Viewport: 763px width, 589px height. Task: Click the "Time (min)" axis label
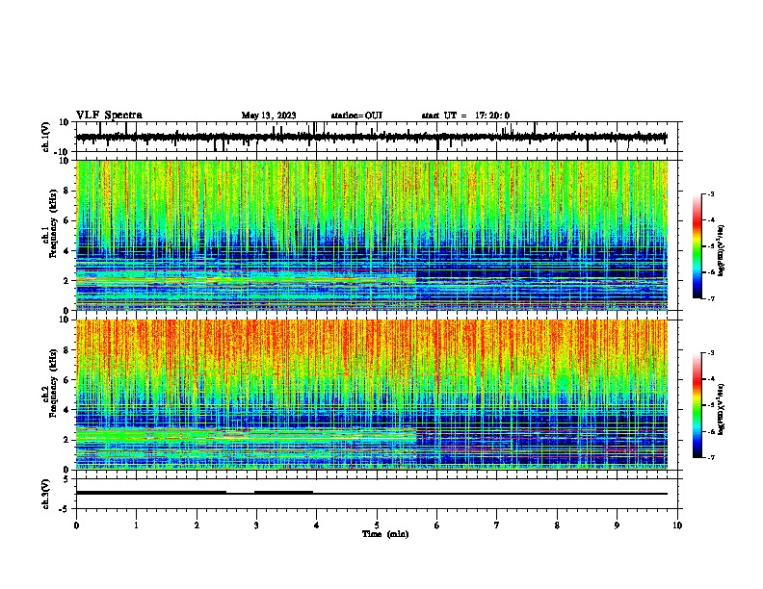385,534
